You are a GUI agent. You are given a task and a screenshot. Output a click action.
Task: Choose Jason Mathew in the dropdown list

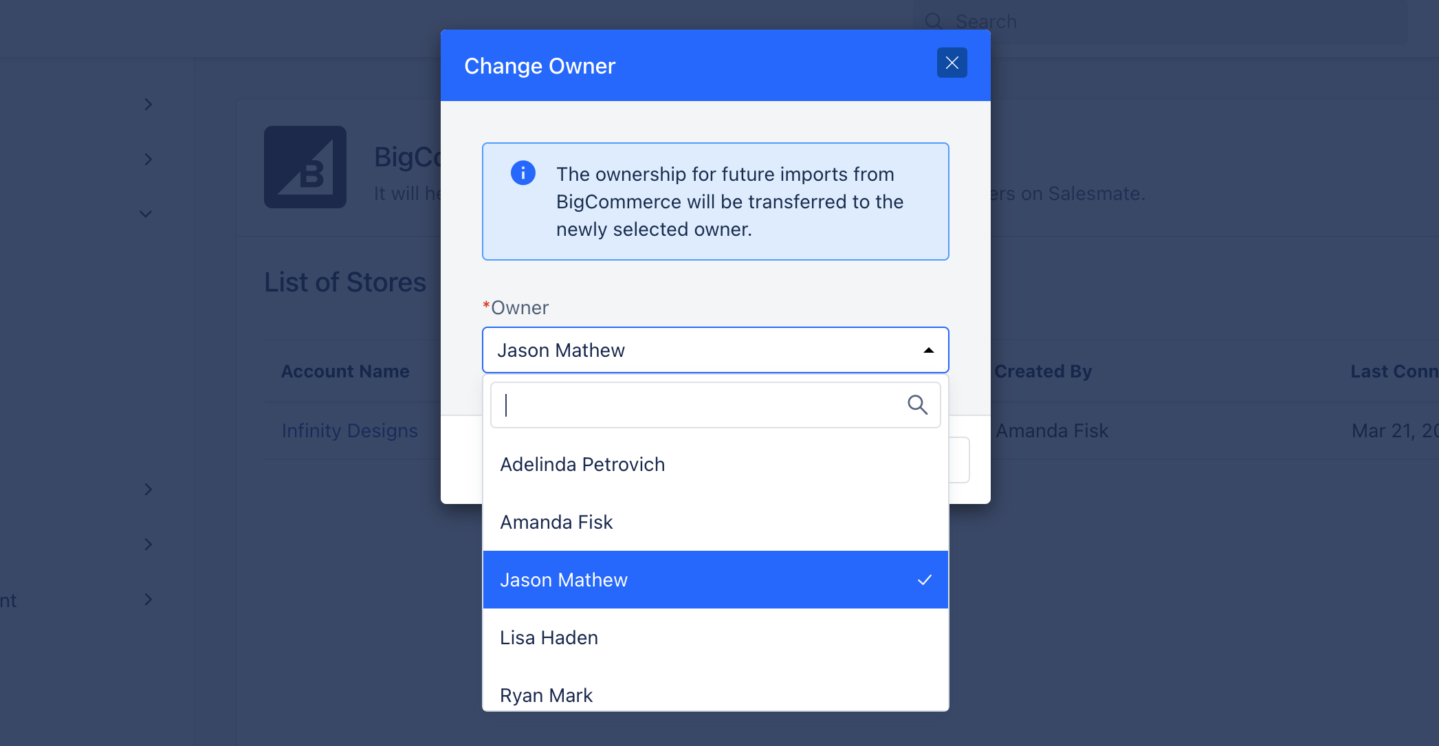pos(715,580)
